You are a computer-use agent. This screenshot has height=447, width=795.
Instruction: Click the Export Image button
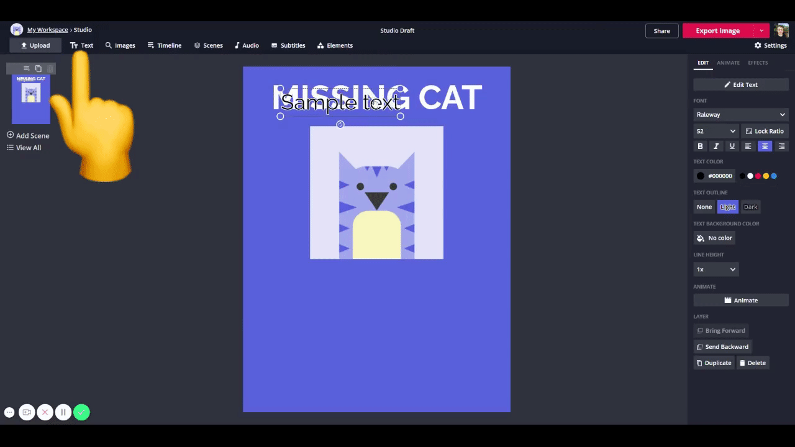tap(717, 30)
